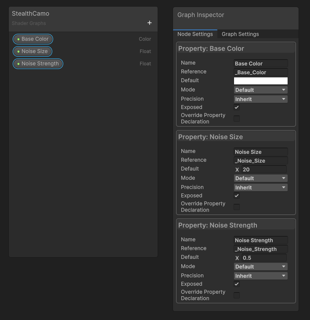Click the Base Color Reference field
Viewport: 310px width, 320px height.
tap(260, 73)
